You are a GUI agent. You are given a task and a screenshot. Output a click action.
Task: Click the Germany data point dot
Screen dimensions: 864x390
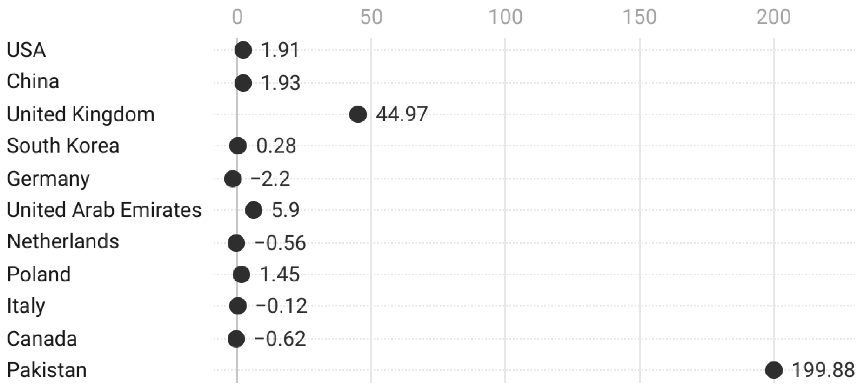(233, 178)
